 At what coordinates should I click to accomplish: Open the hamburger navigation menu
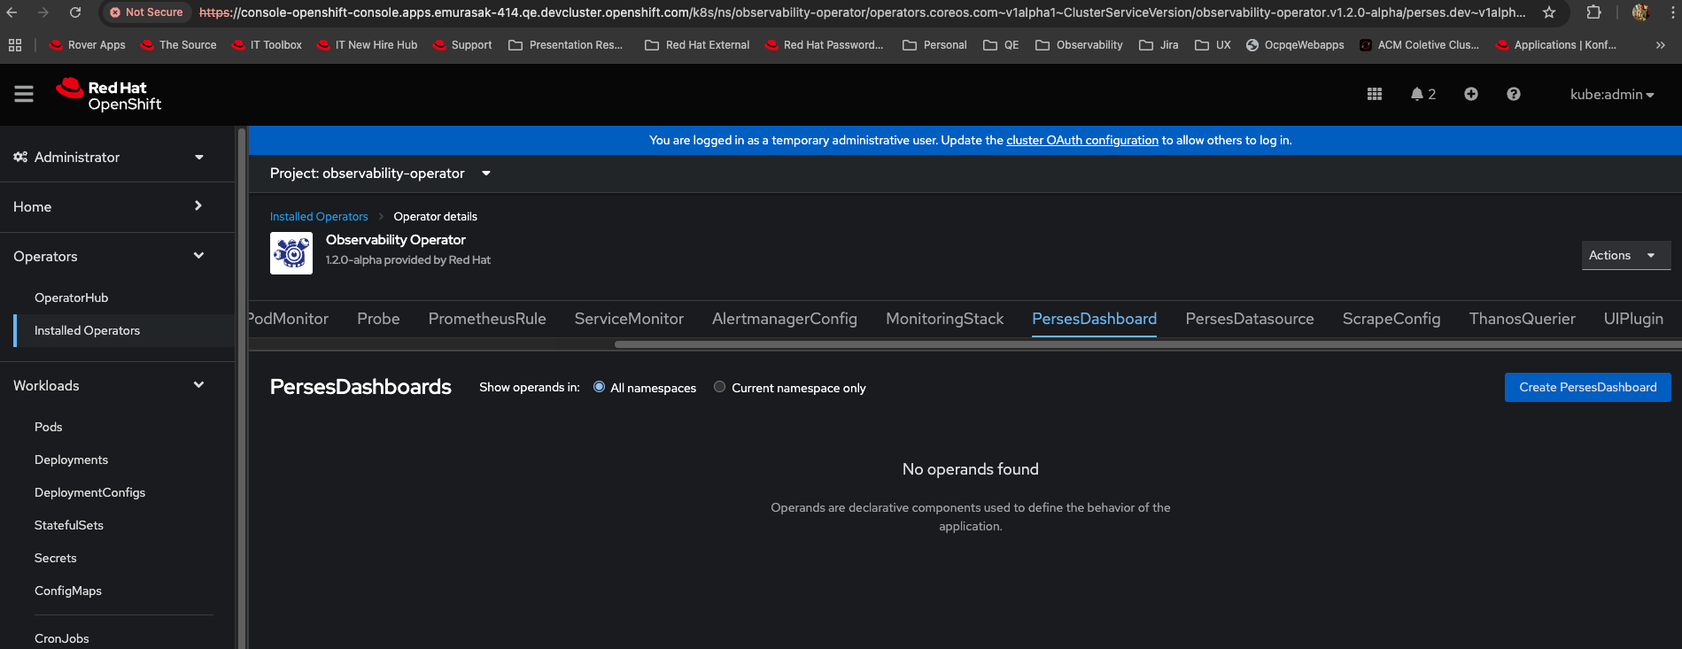point(24,94)
